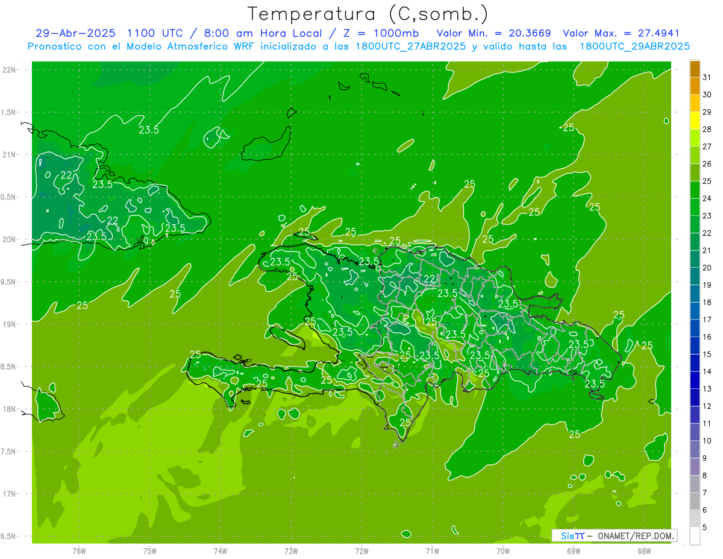This screenshot has height=559, width=723.
Task: Click the "1800UTC_29ABR2025" valid-until time
Action: coord(634,46)
